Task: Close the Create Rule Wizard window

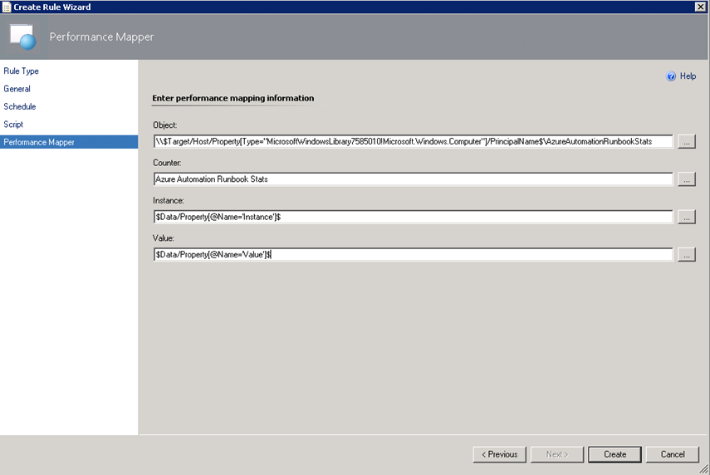Action: pyautogui.click(x=701, y=7)
